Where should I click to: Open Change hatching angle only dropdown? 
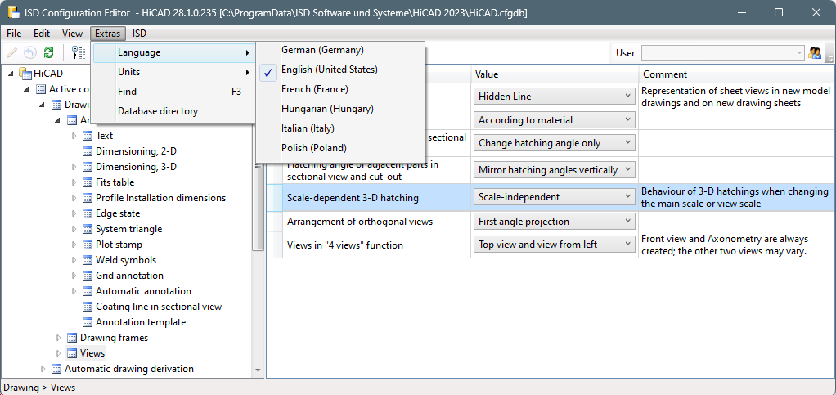[x=555, y=143]
